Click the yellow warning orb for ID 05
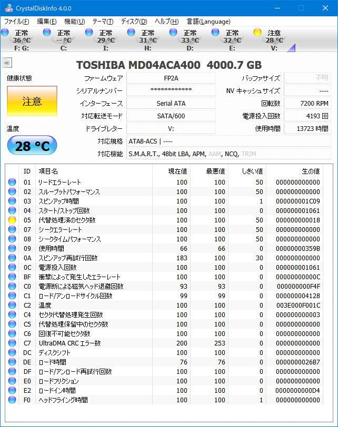This screenshot has height=427, width=338. pos(12,220)
